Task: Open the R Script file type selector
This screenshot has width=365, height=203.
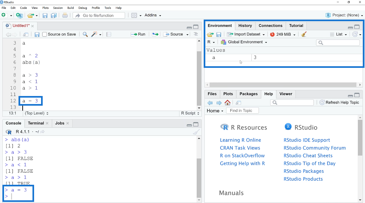Action: point(191,113)
